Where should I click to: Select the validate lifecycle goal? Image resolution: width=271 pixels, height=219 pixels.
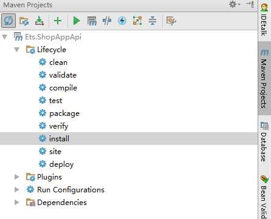(x=63, y=75)
